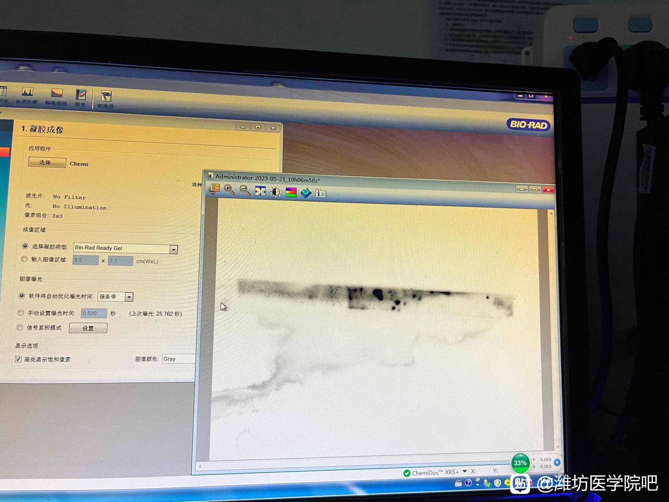Close the image viewer window
This screenshot has width=669, height=502.
click(x=548, y=190)
